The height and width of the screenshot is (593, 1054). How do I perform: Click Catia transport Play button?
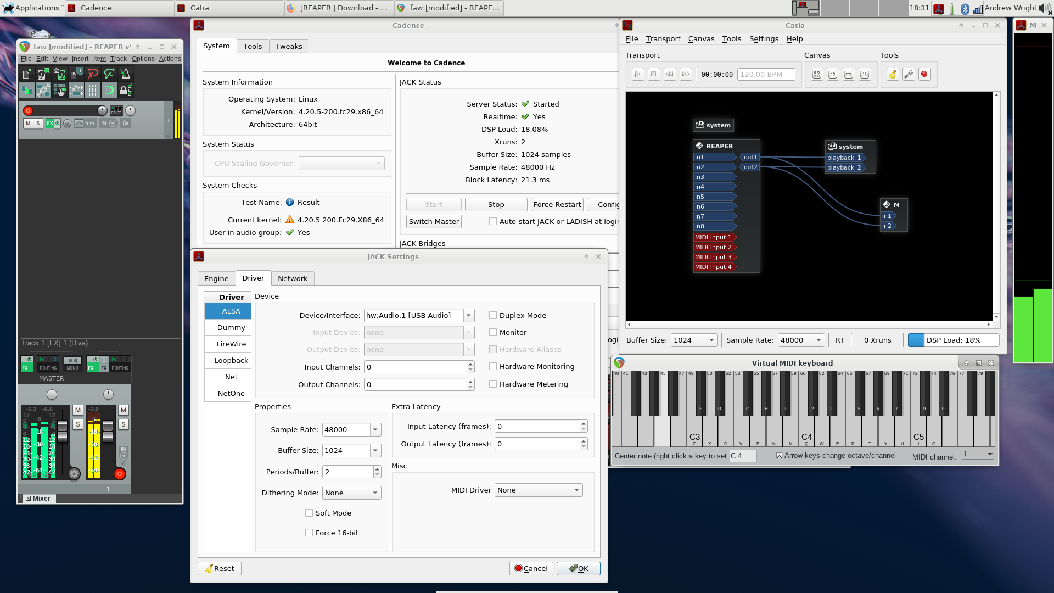[x=638, y=74]
